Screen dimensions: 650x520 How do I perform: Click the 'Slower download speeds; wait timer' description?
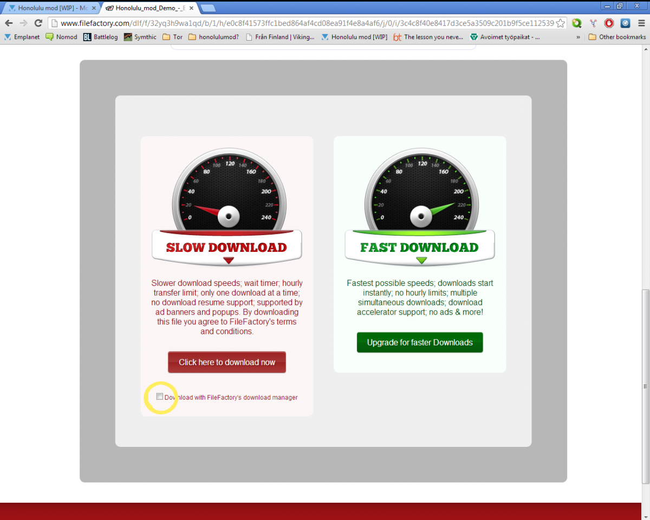227,307
